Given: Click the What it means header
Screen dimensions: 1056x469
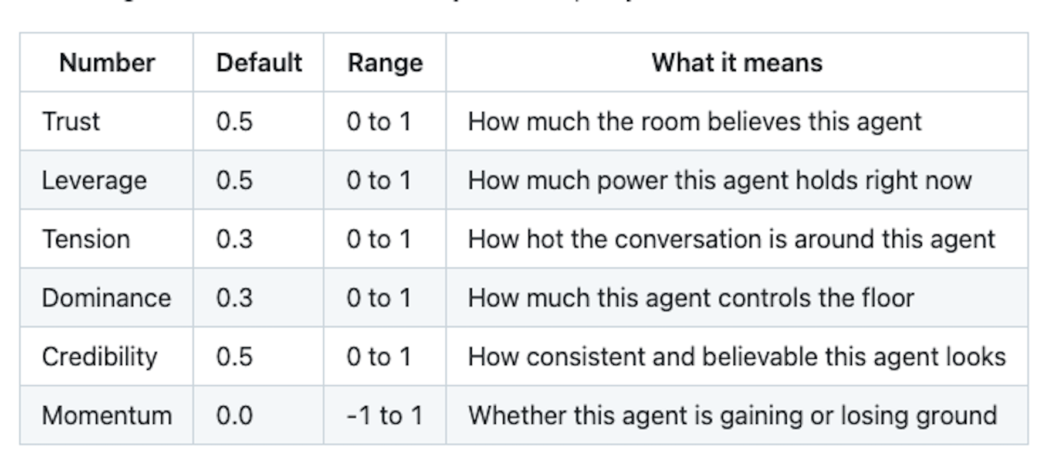Looking at the screenshot, I should [737, 63].
